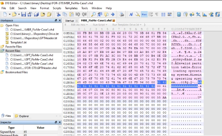This screenshot has height=136, width=222.
Task: Open the File menu
Action: click(x=4, y=8)
